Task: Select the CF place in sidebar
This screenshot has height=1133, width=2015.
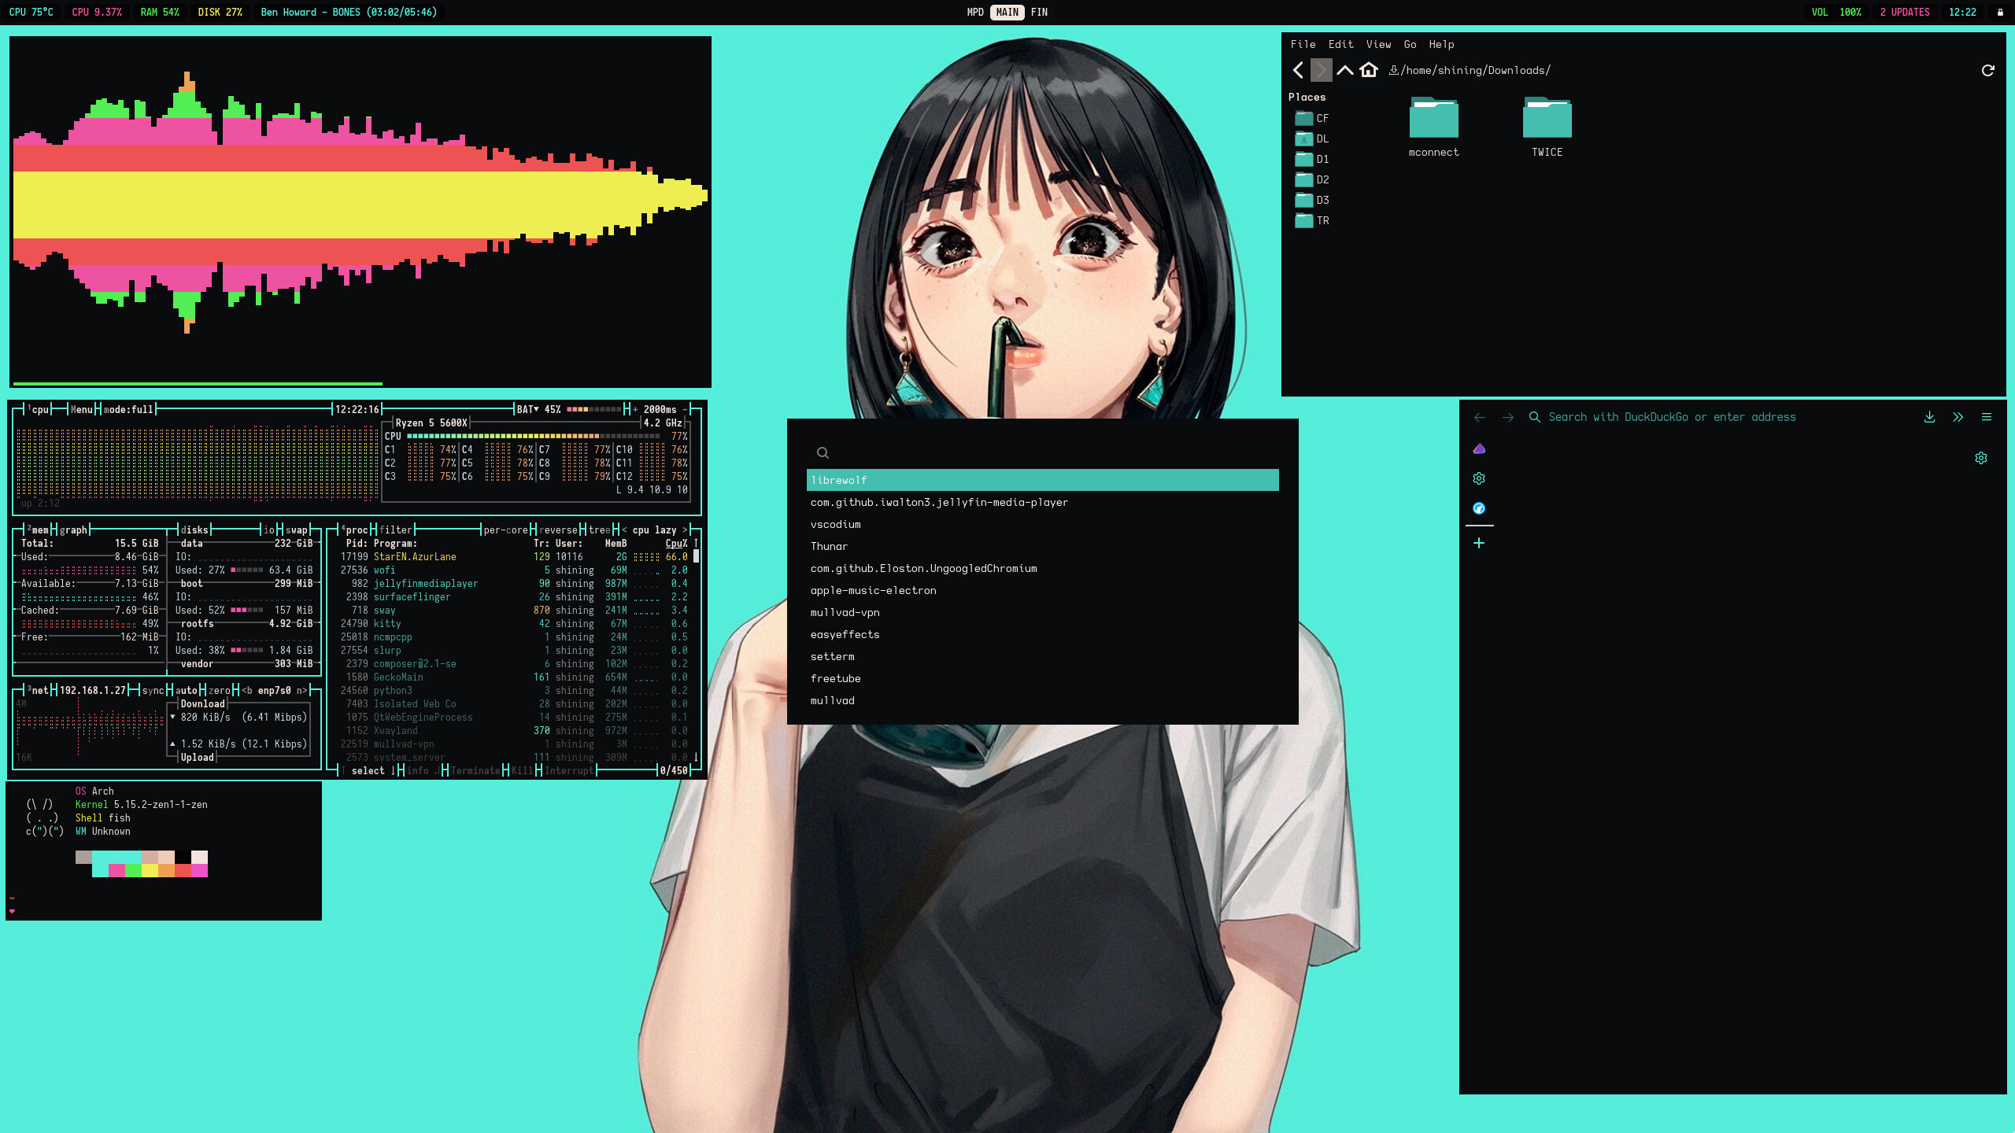Action: click(x=1312, y=118)
